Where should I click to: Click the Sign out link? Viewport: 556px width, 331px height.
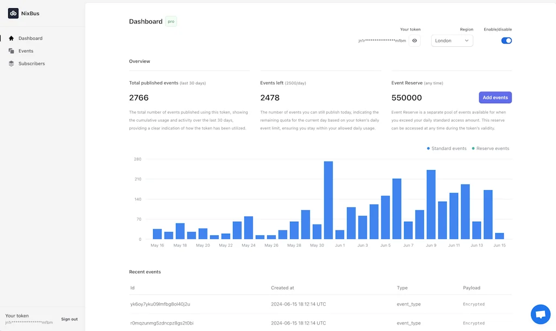[69, 319]
